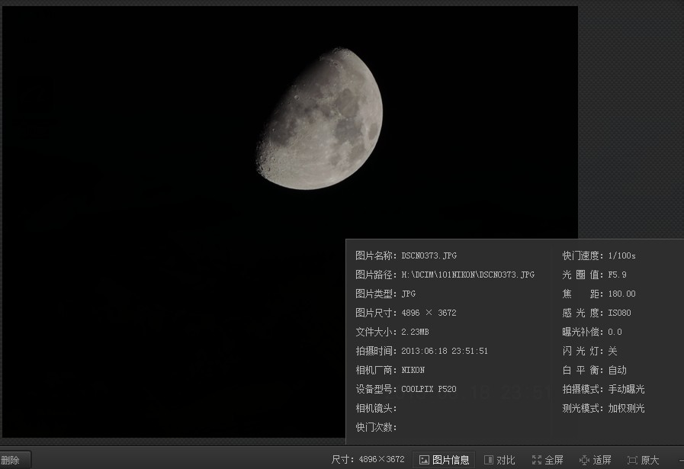Viewport: 684px width, 469px height.
Task: Select metering mode value 加权测光
Action: (626, 408)
